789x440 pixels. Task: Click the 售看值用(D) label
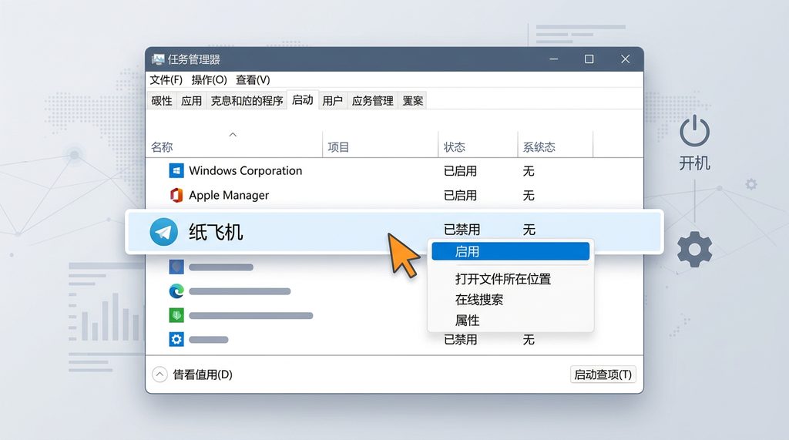[x=203, y=375]
